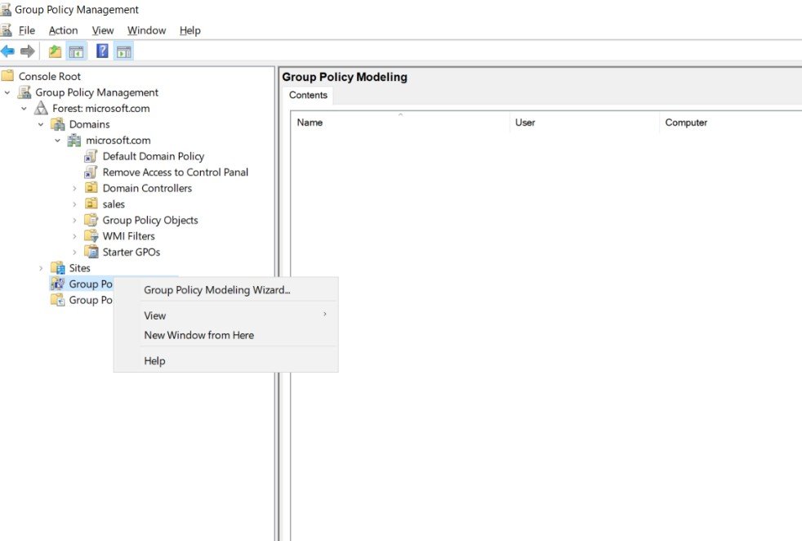Screen dimensions: 802x541
Task: Expand the Domain Controllers node
Action: [x=74, y=188]
